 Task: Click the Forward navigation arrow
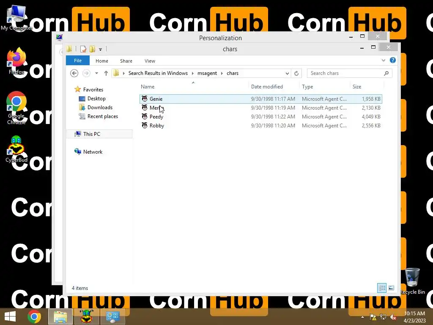[86, 73]
